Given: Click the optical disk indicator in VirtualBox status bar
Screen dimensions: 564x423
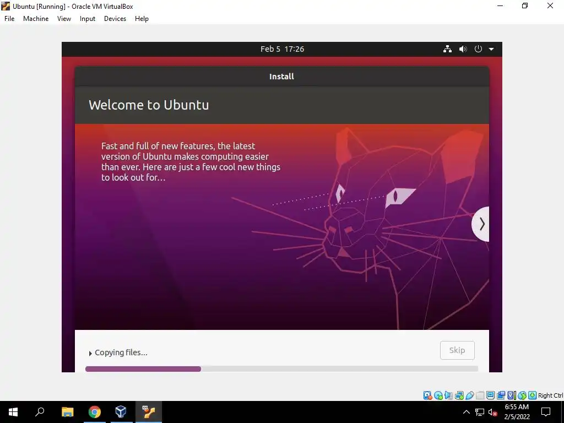Looking at the screenshot, I should tap(438, 395).
